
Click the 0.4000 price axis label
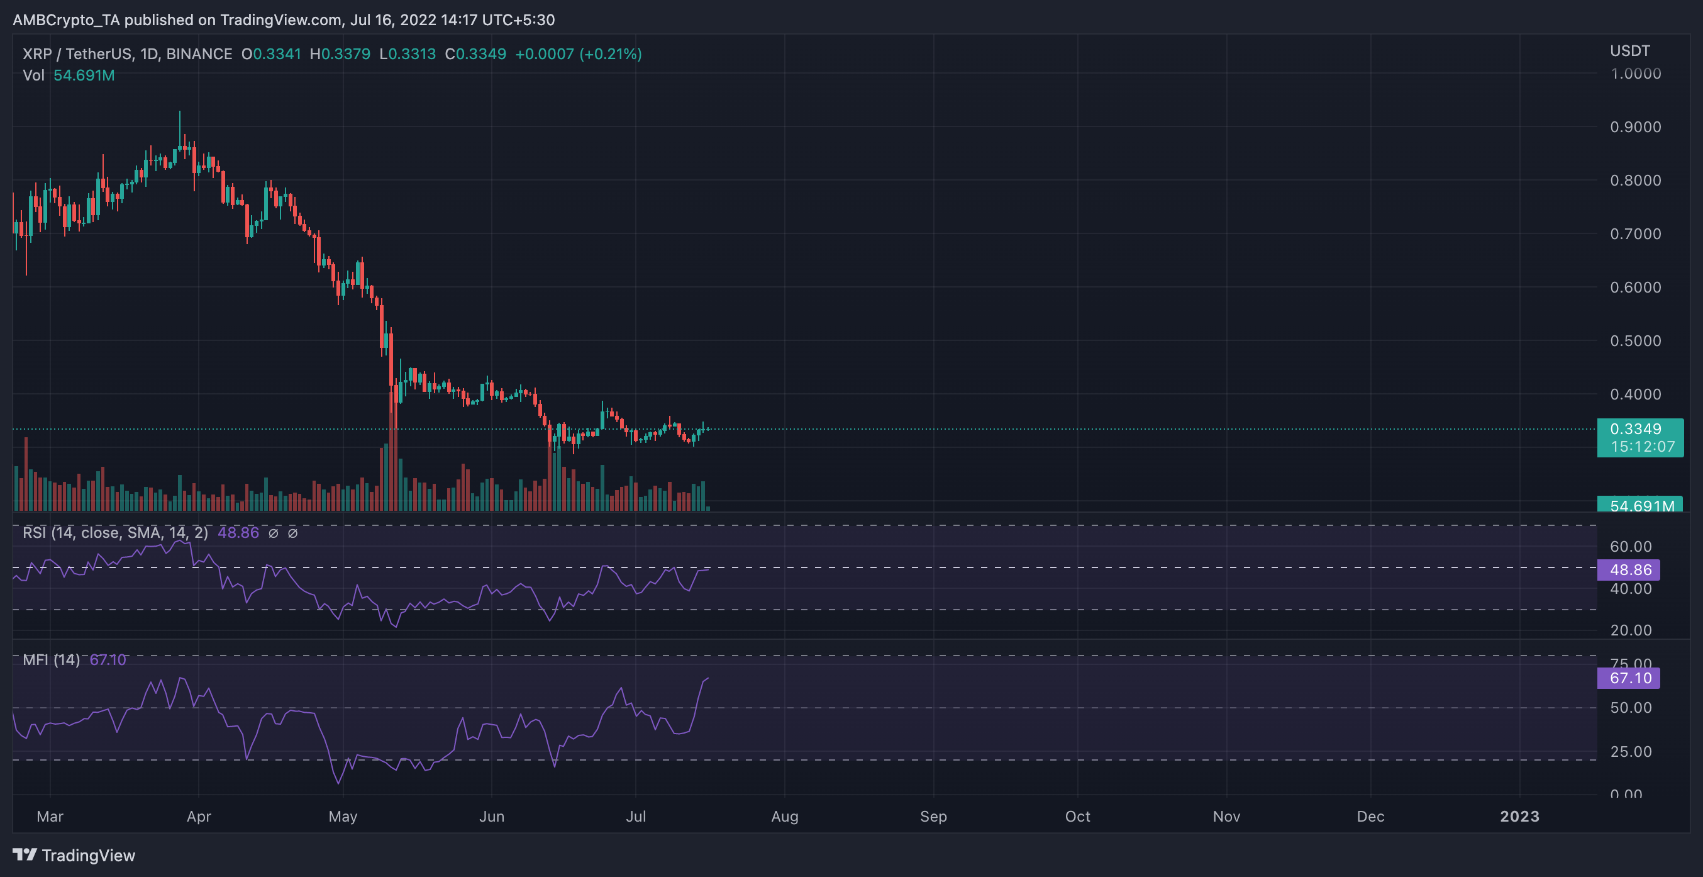click(x=1636, y=394)
